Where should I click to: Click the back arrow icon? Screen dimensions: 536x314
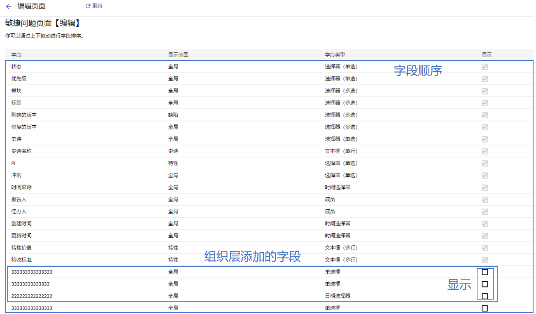point(9,6)
